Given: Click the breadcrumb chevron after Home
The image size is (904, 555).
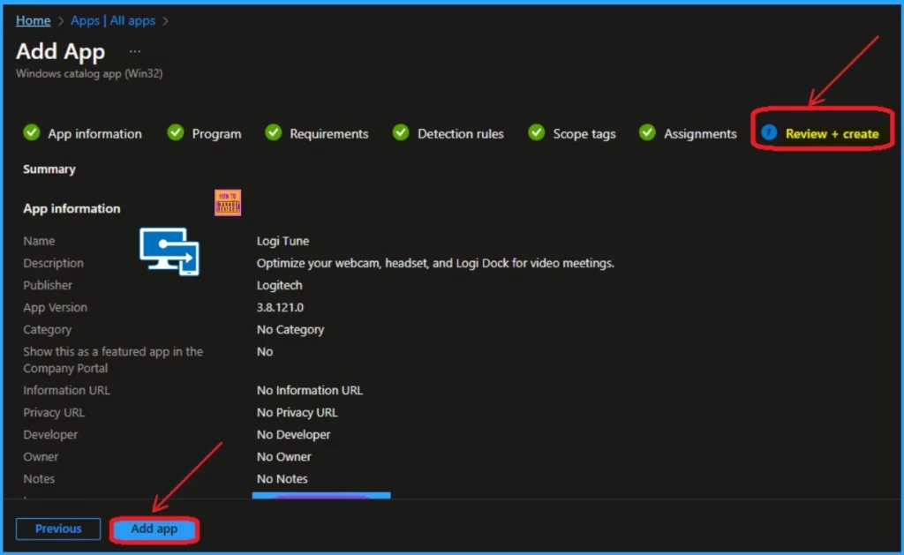Looking at the screenshot, I should coord(61,21).
